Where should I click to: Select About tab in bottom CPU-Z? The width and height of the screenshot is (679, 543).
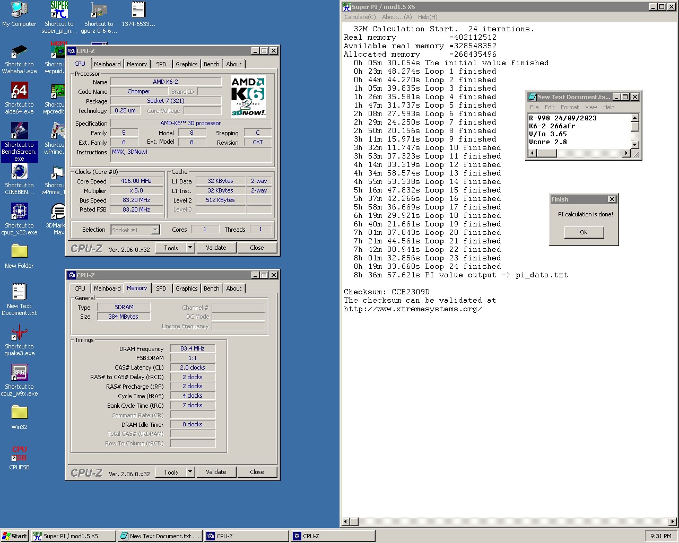[234, 288]
